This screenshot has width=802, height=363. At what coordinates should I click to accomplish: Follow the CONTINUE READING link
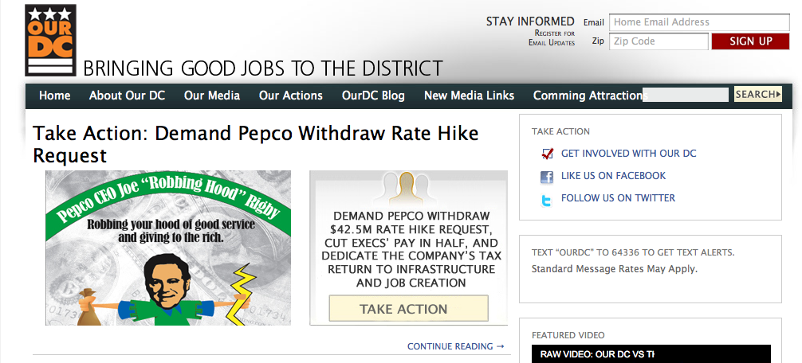(456, 346)
